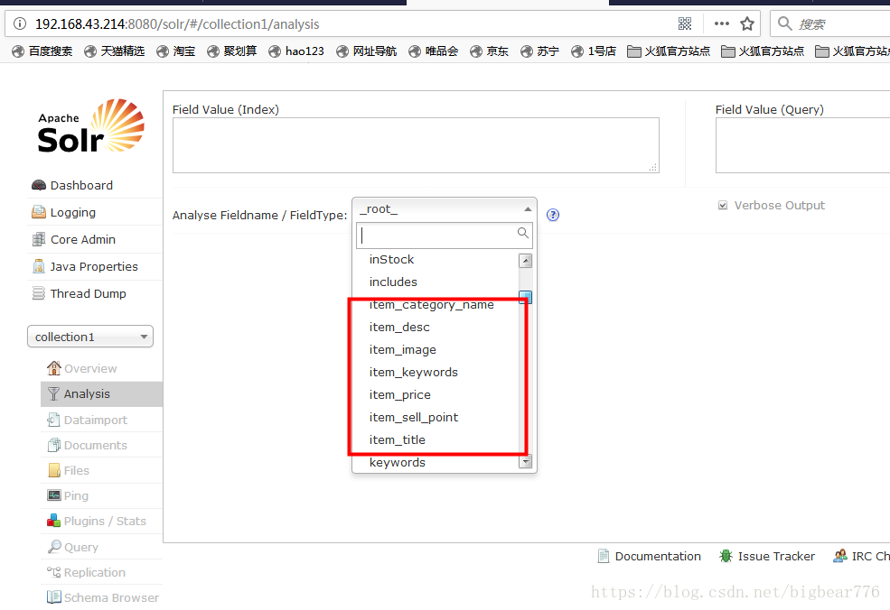Click the Query magnifier icon
890x610 pixels.
(54, 547)
